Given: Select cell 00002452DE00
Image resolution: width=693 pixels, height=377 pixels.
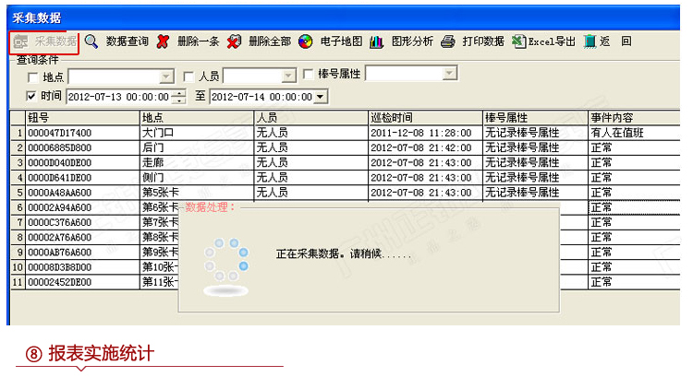Looking at the screenshot, I should (82, 282).
